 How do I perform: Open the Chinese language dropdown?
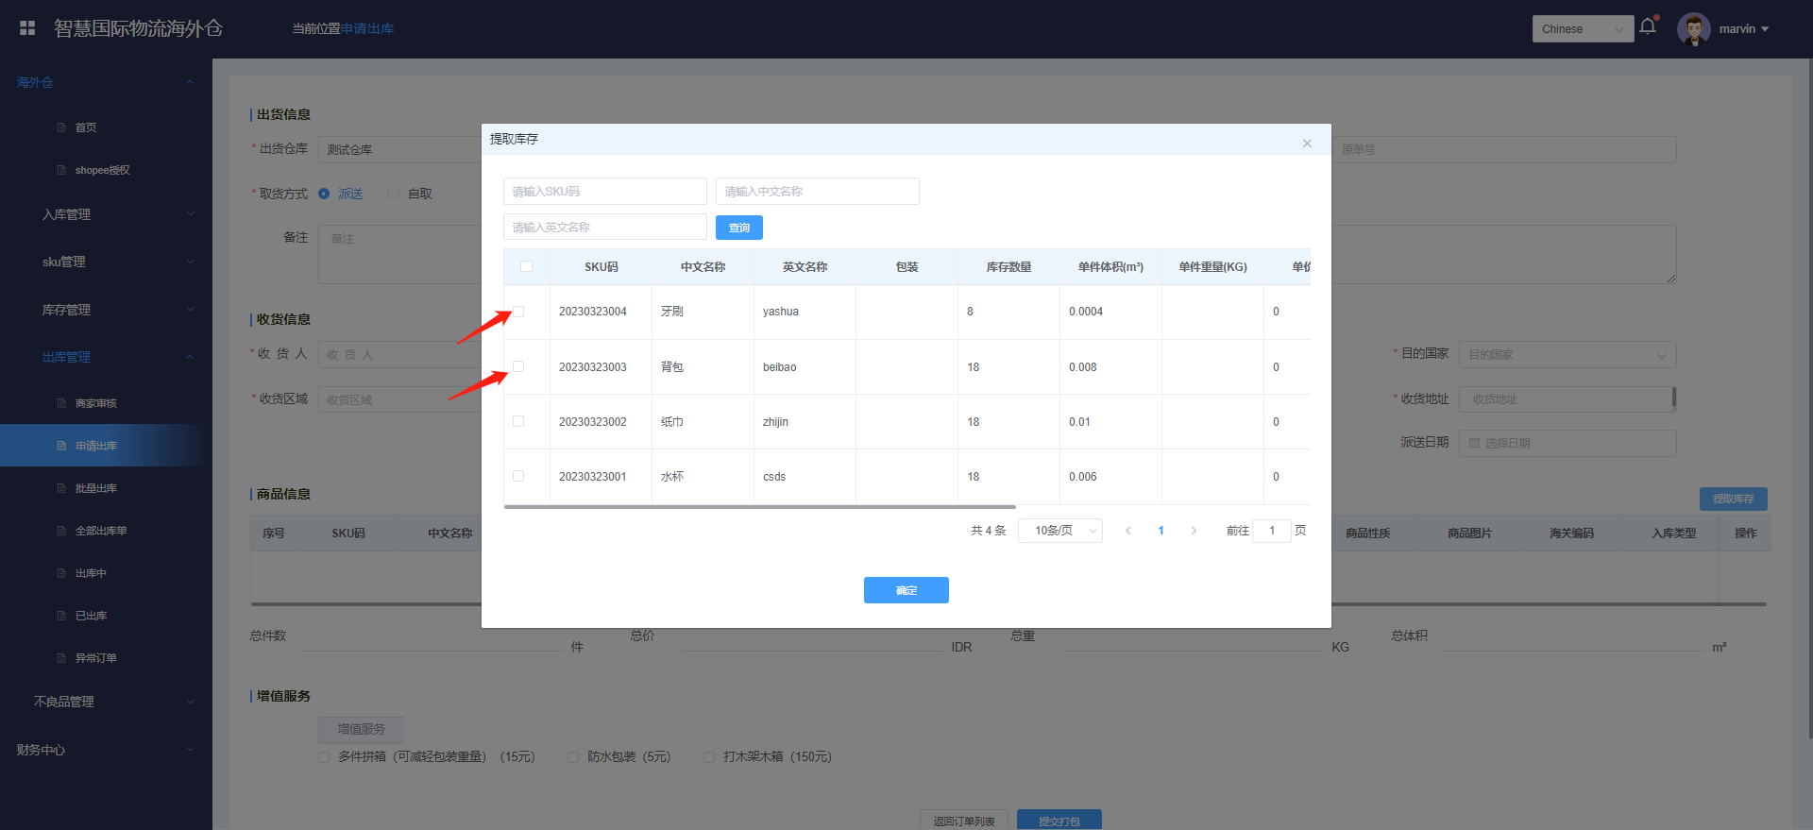pos(1583,29)
